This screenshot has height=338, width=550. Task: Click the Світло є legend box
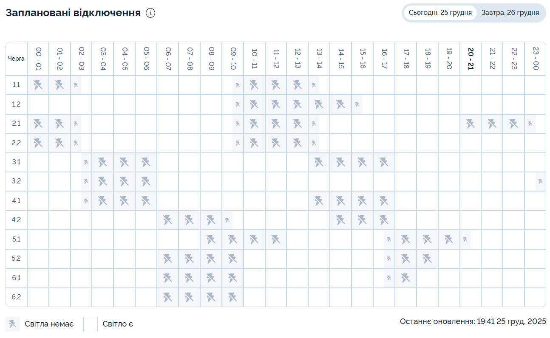[x=91, y=324]
